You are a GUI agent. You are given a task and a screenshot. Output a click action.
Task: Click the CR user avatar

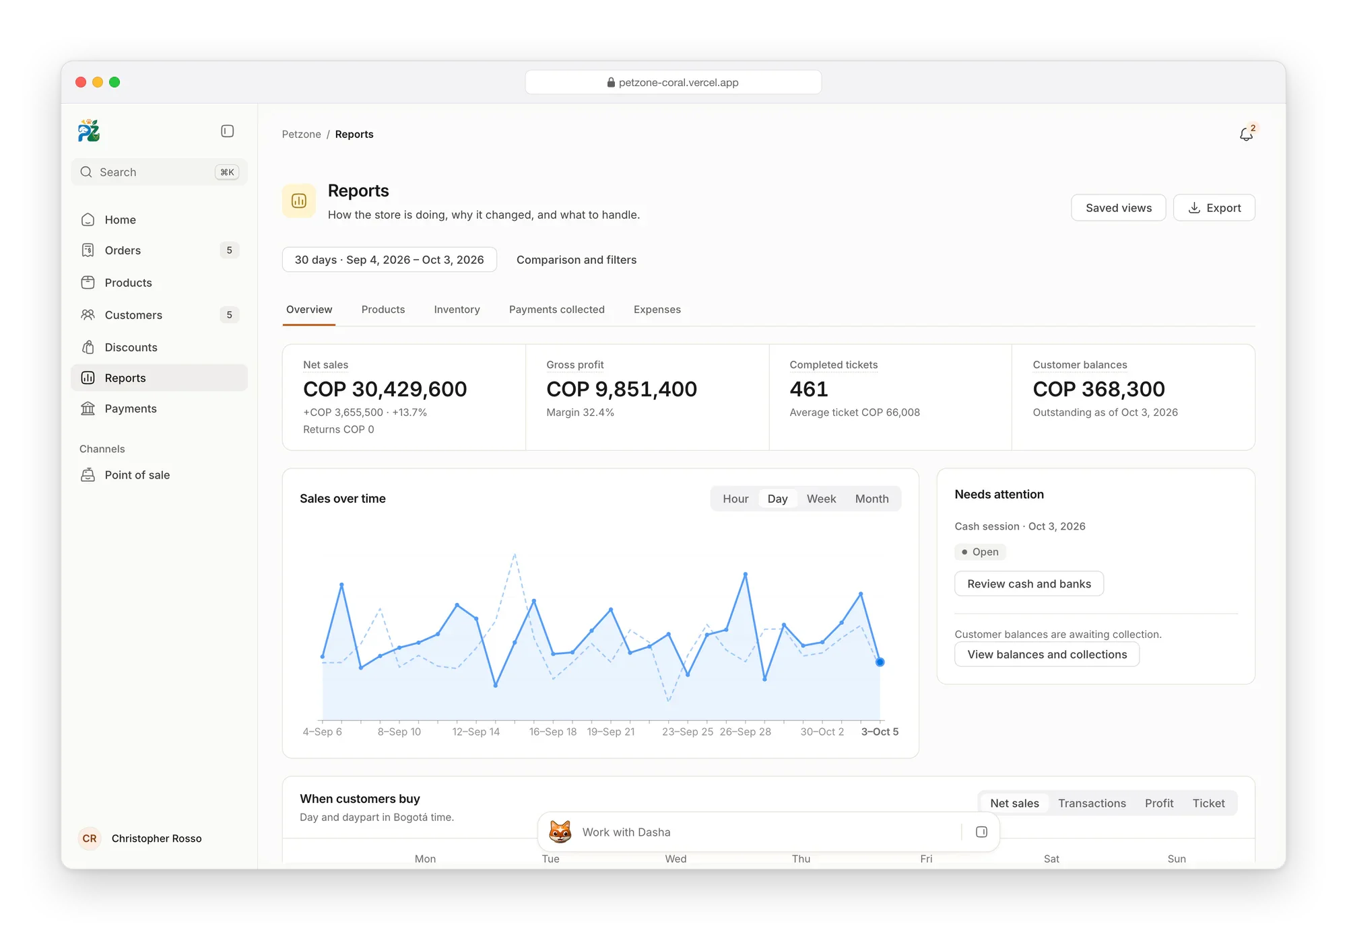(90, 838)
